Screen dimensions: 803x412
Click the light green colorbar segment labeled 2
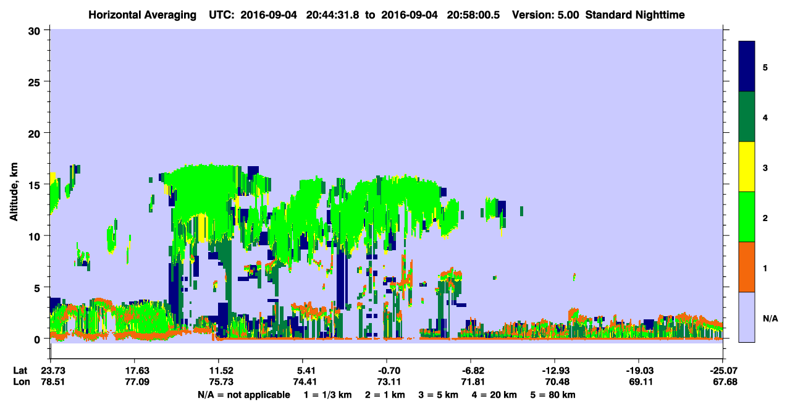tap(747, 217)
